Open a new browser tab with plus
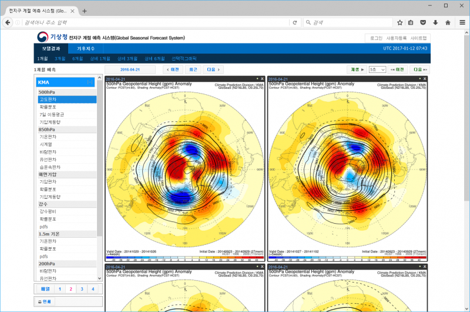 tap(85, 11)
